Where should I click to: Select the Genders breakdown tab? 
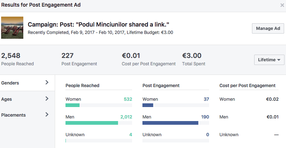click(10, 83)
